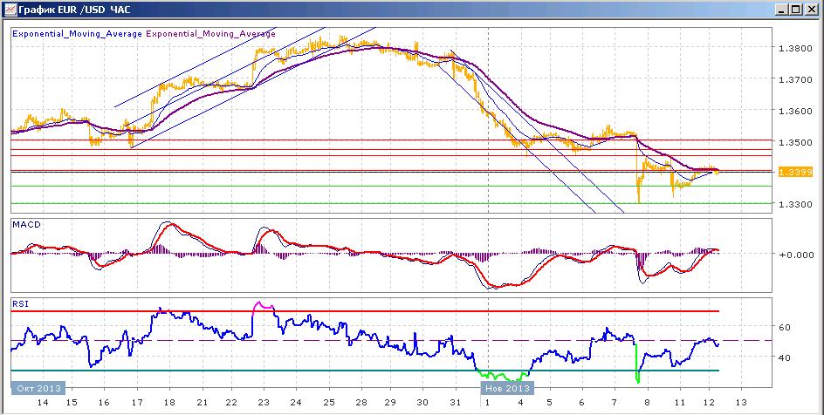
Task: Click the date label 14 on time axis
Action: click(x=43, y=403)
